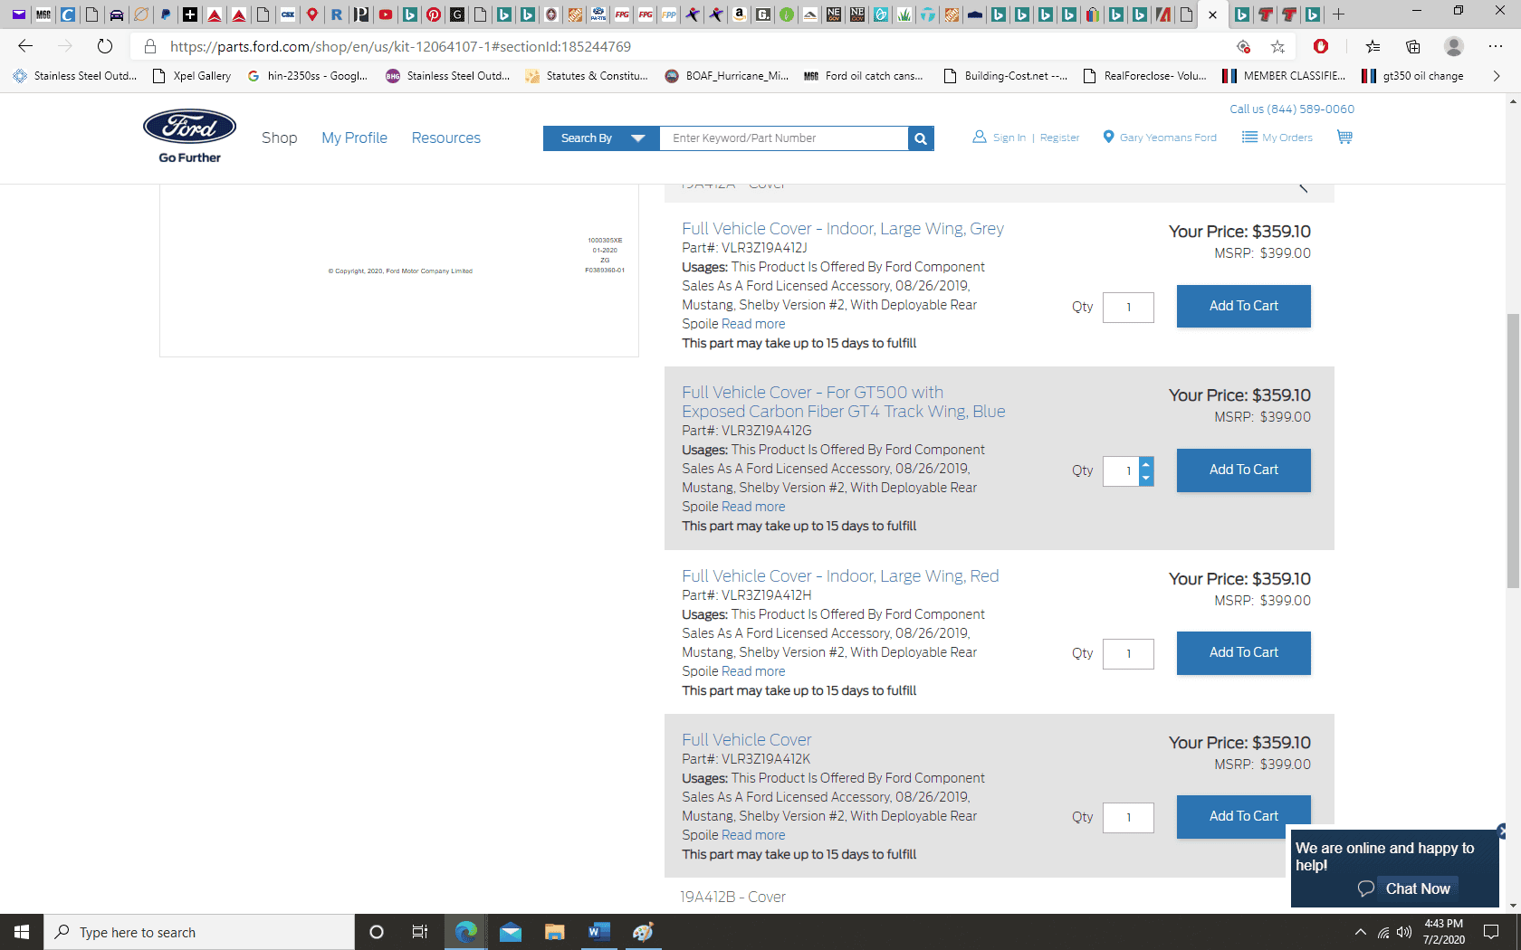Show hidden system tray icons
The height and width of the screenshot is (950, 1521).
coord(1360,932)
